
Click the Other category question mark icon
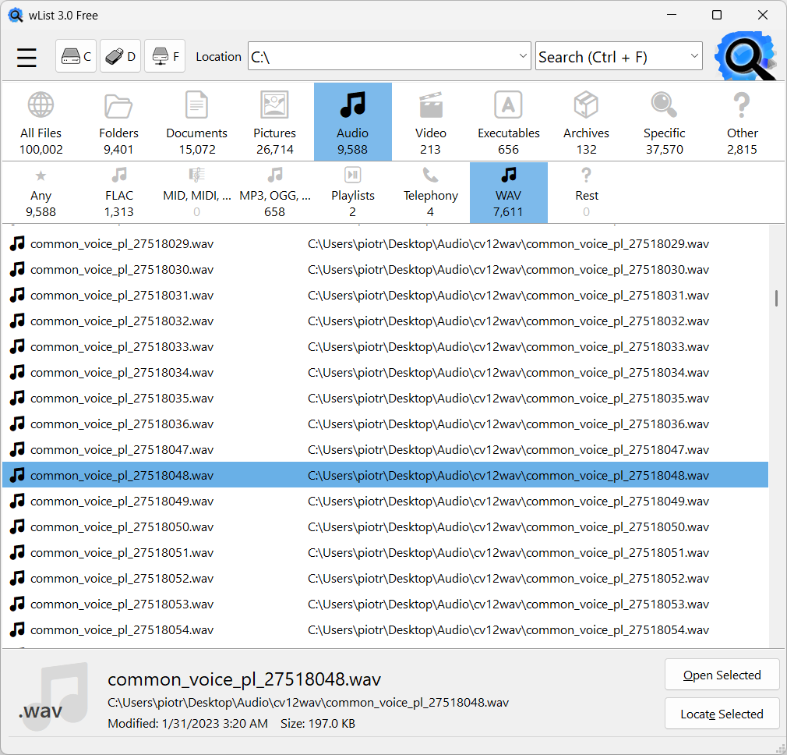click(742, 104)
